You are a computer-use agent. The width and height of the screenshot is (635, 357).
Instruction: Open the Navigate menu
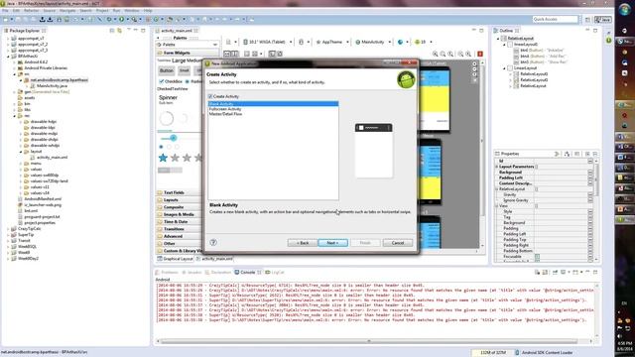coord(67,11)
